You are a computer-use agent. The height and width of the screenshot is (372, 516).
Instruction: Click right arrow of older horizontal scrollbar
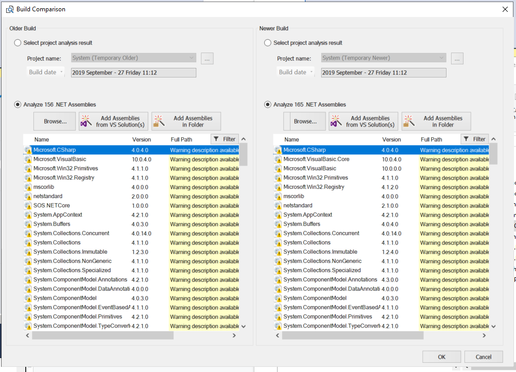(x=234, y=335)
